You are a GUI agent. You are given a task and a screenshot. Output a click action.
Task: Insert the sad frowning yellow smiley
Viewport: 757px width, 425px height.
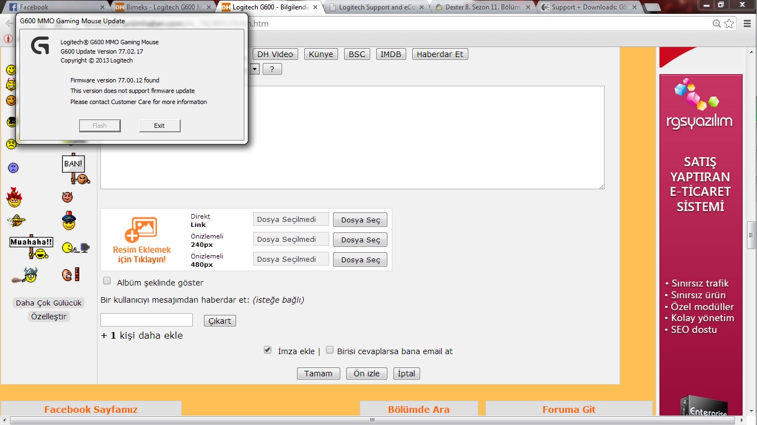click(x=11, y=144)
